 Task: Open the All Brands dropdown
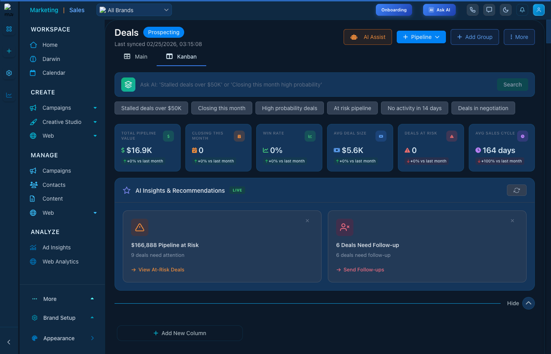point(134,10)
